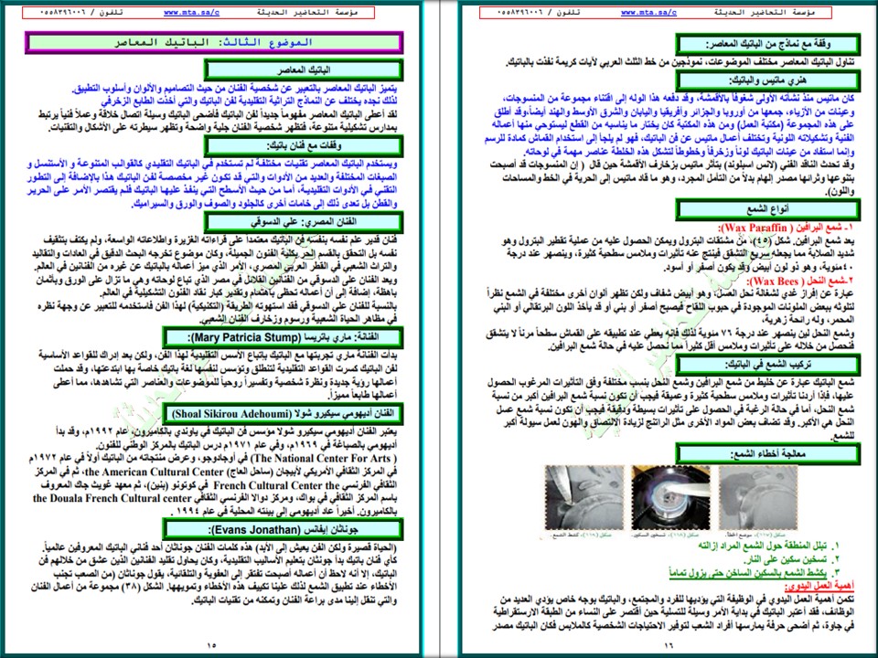This screenshot has height=658, width=878.
Task: Click the heading containing 'Mary Patricia Stump'
Action: click(283, 337)
